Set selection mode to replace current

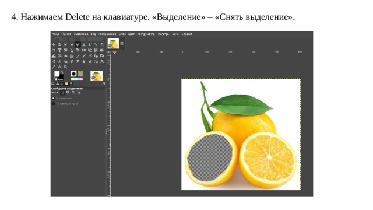[x=63, y=92]
